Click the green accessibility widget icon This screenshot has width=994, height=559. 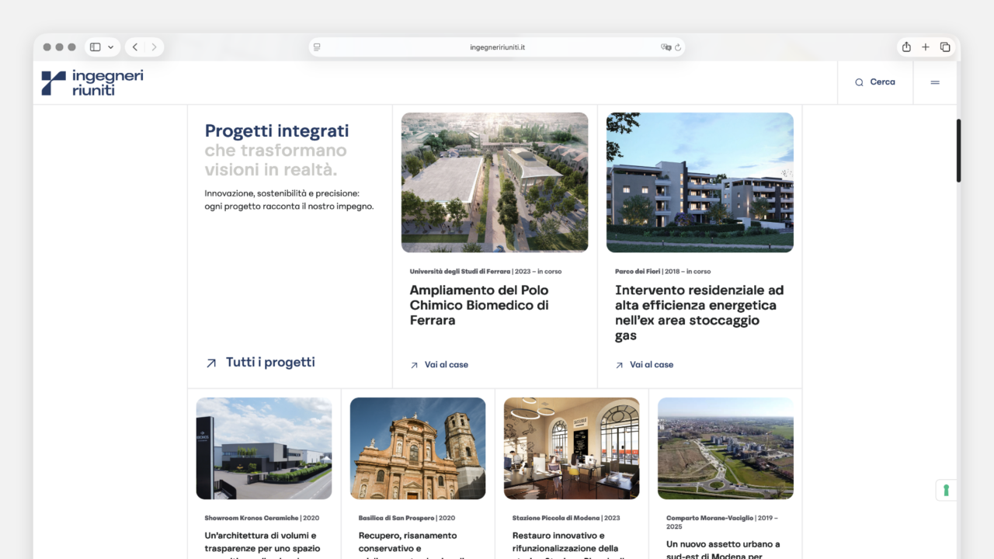tap(946, 490)
